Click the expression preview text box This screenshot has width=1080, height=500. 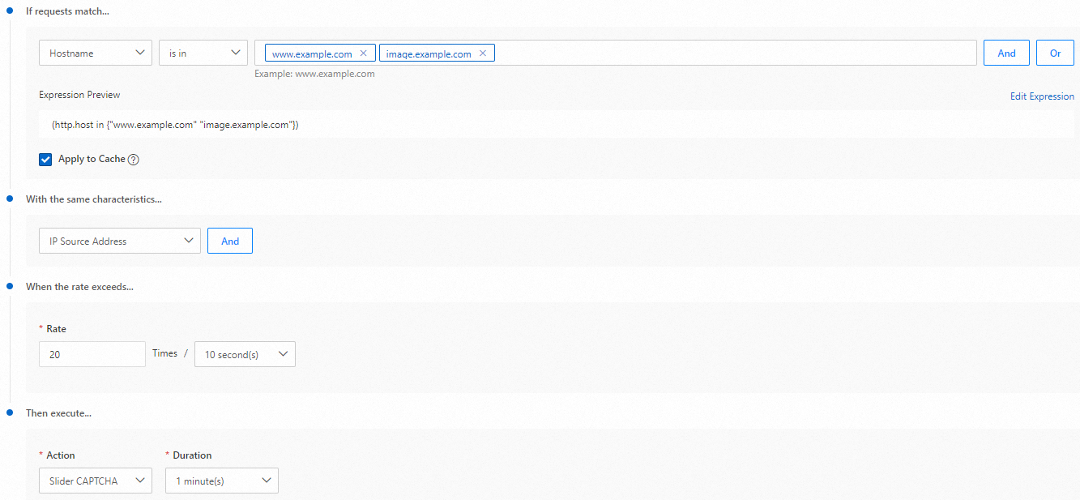(x=557, y=125)
